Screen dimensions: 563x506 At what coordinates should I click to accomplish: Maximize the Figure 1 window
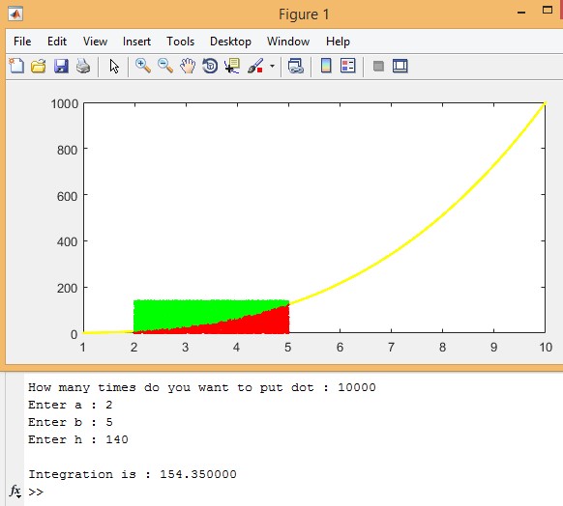click(x=548, y=10)
